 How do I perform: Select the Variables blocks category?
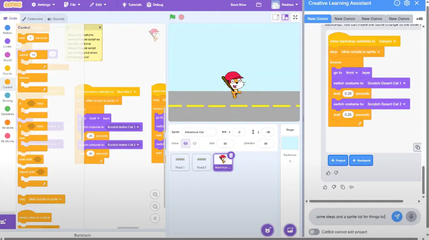[7, 125]
